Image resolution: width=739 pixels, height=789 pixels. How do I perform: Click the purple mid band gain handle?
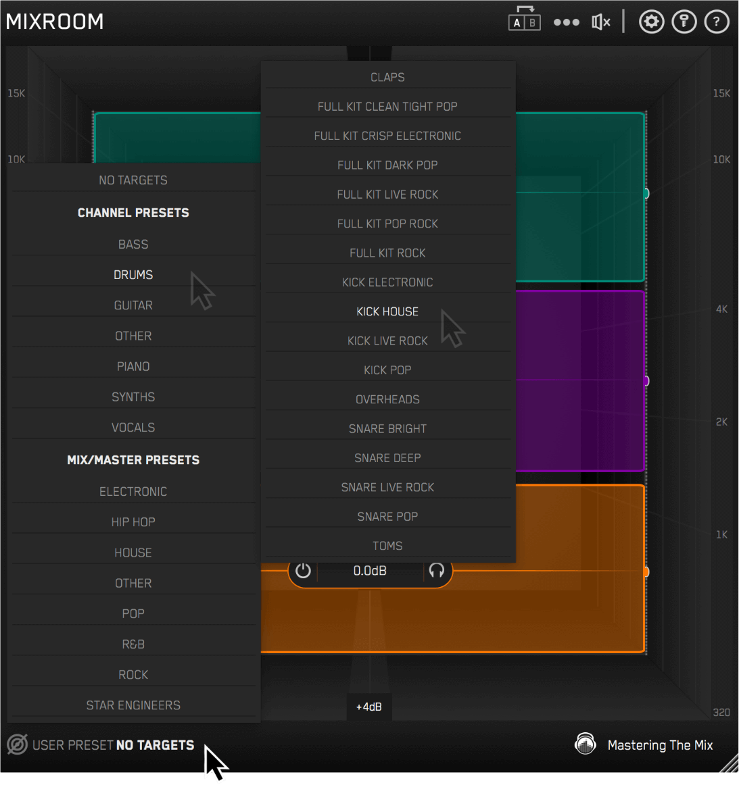(x=646, y=381)
